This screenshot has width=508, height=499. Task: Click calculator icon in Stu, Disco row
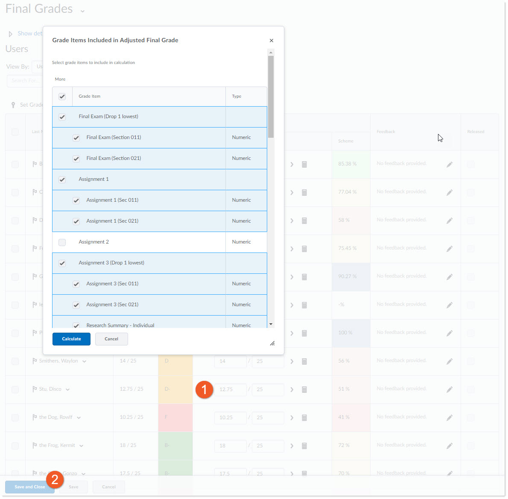click(x=304, y=389)
